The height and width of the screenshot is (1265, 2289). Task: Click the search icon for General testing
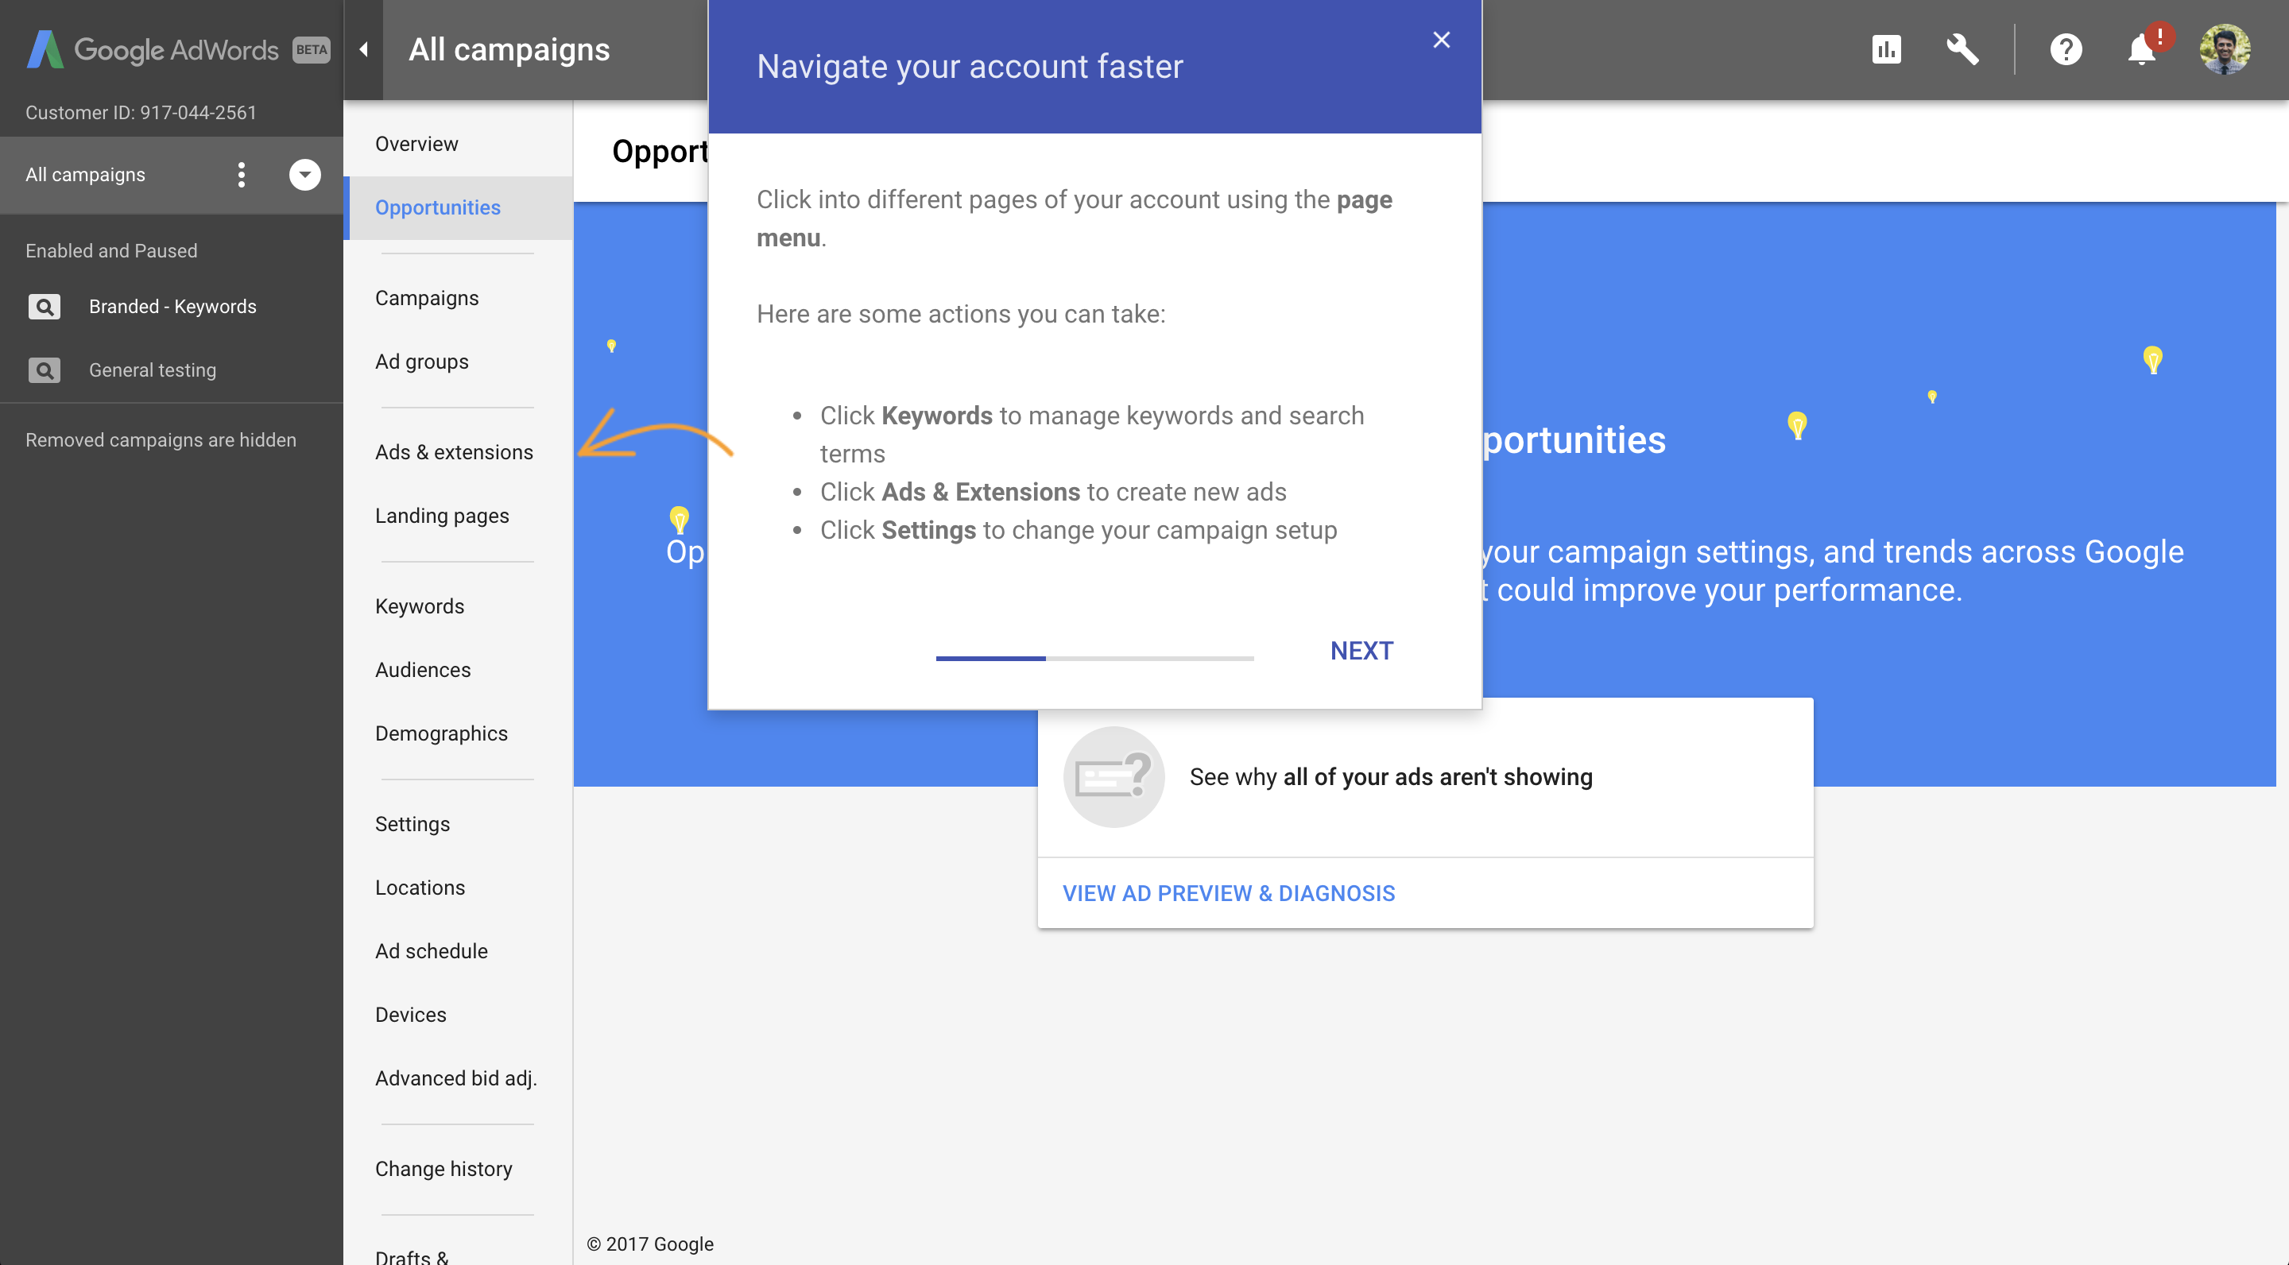pyautogui.click(x=44, y=370)
